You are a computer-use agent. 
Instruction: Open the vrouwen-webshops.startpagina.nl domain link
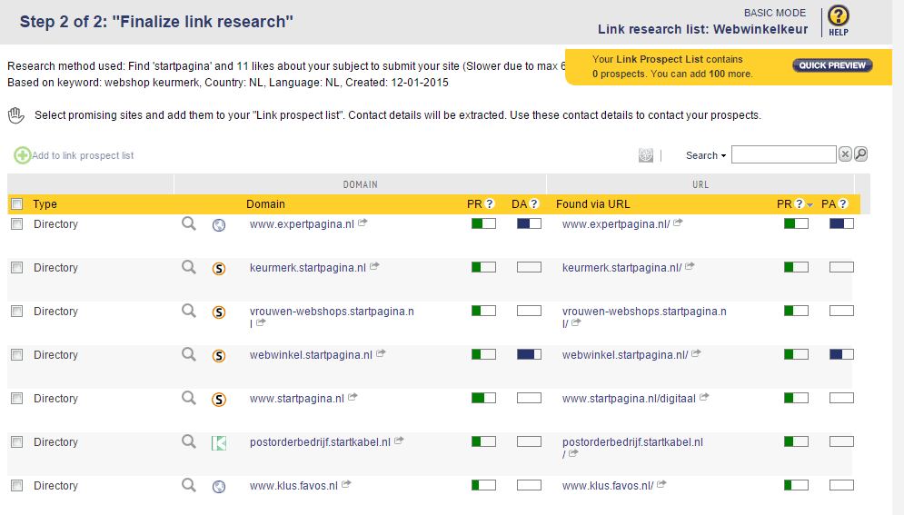(x=332, y=312)
